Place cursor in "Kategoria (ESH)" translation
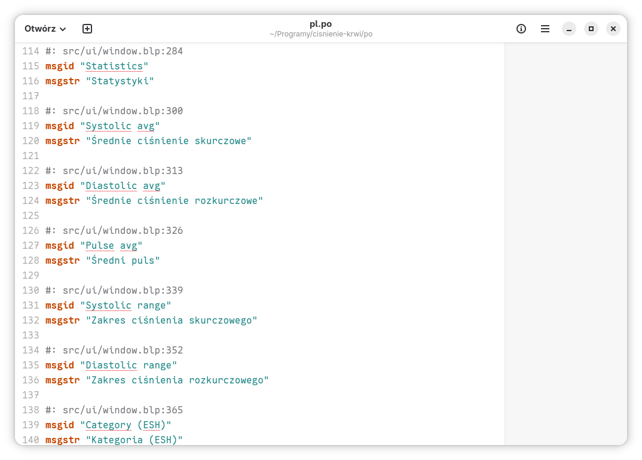Viewport: 642px width, 460px height. tap(134, 440)
